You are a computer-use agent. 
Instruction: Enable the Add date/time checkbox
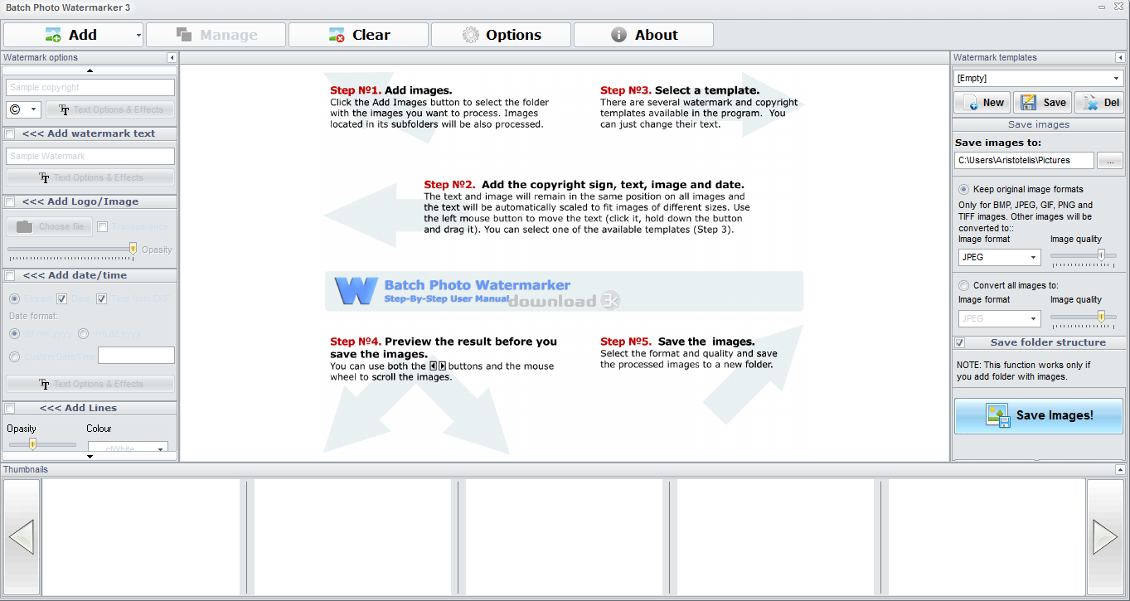10,275
